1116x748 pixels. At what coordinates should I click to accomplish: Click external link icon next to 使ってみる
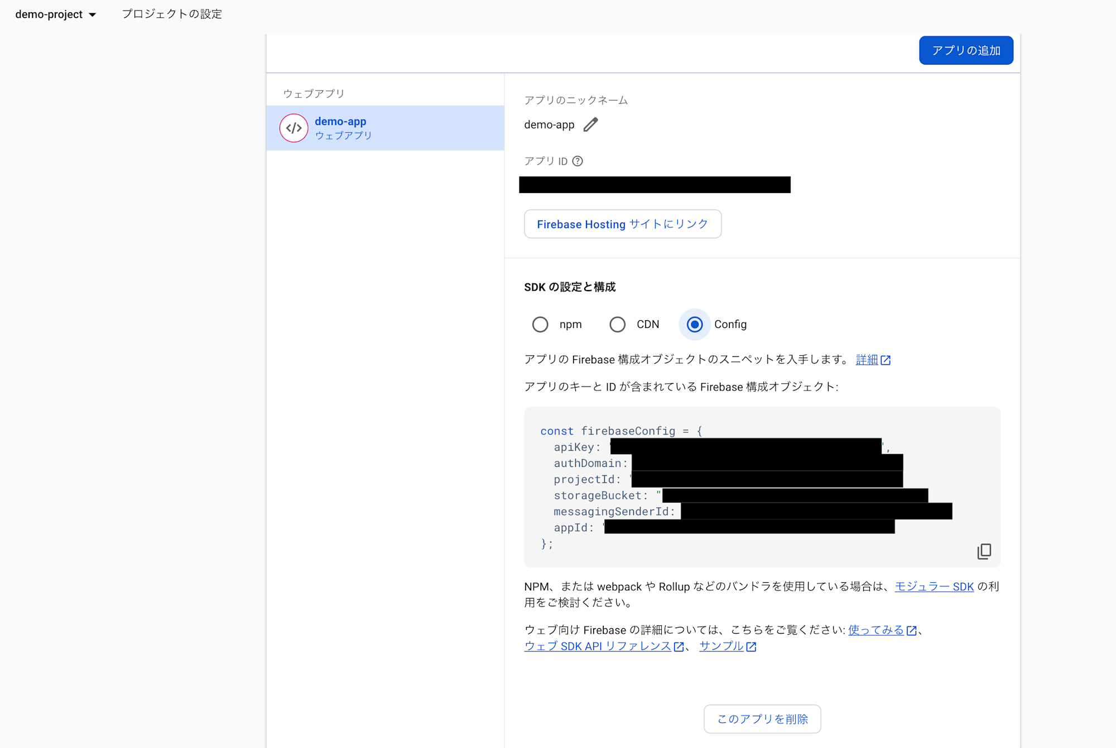tap(912, 630)
